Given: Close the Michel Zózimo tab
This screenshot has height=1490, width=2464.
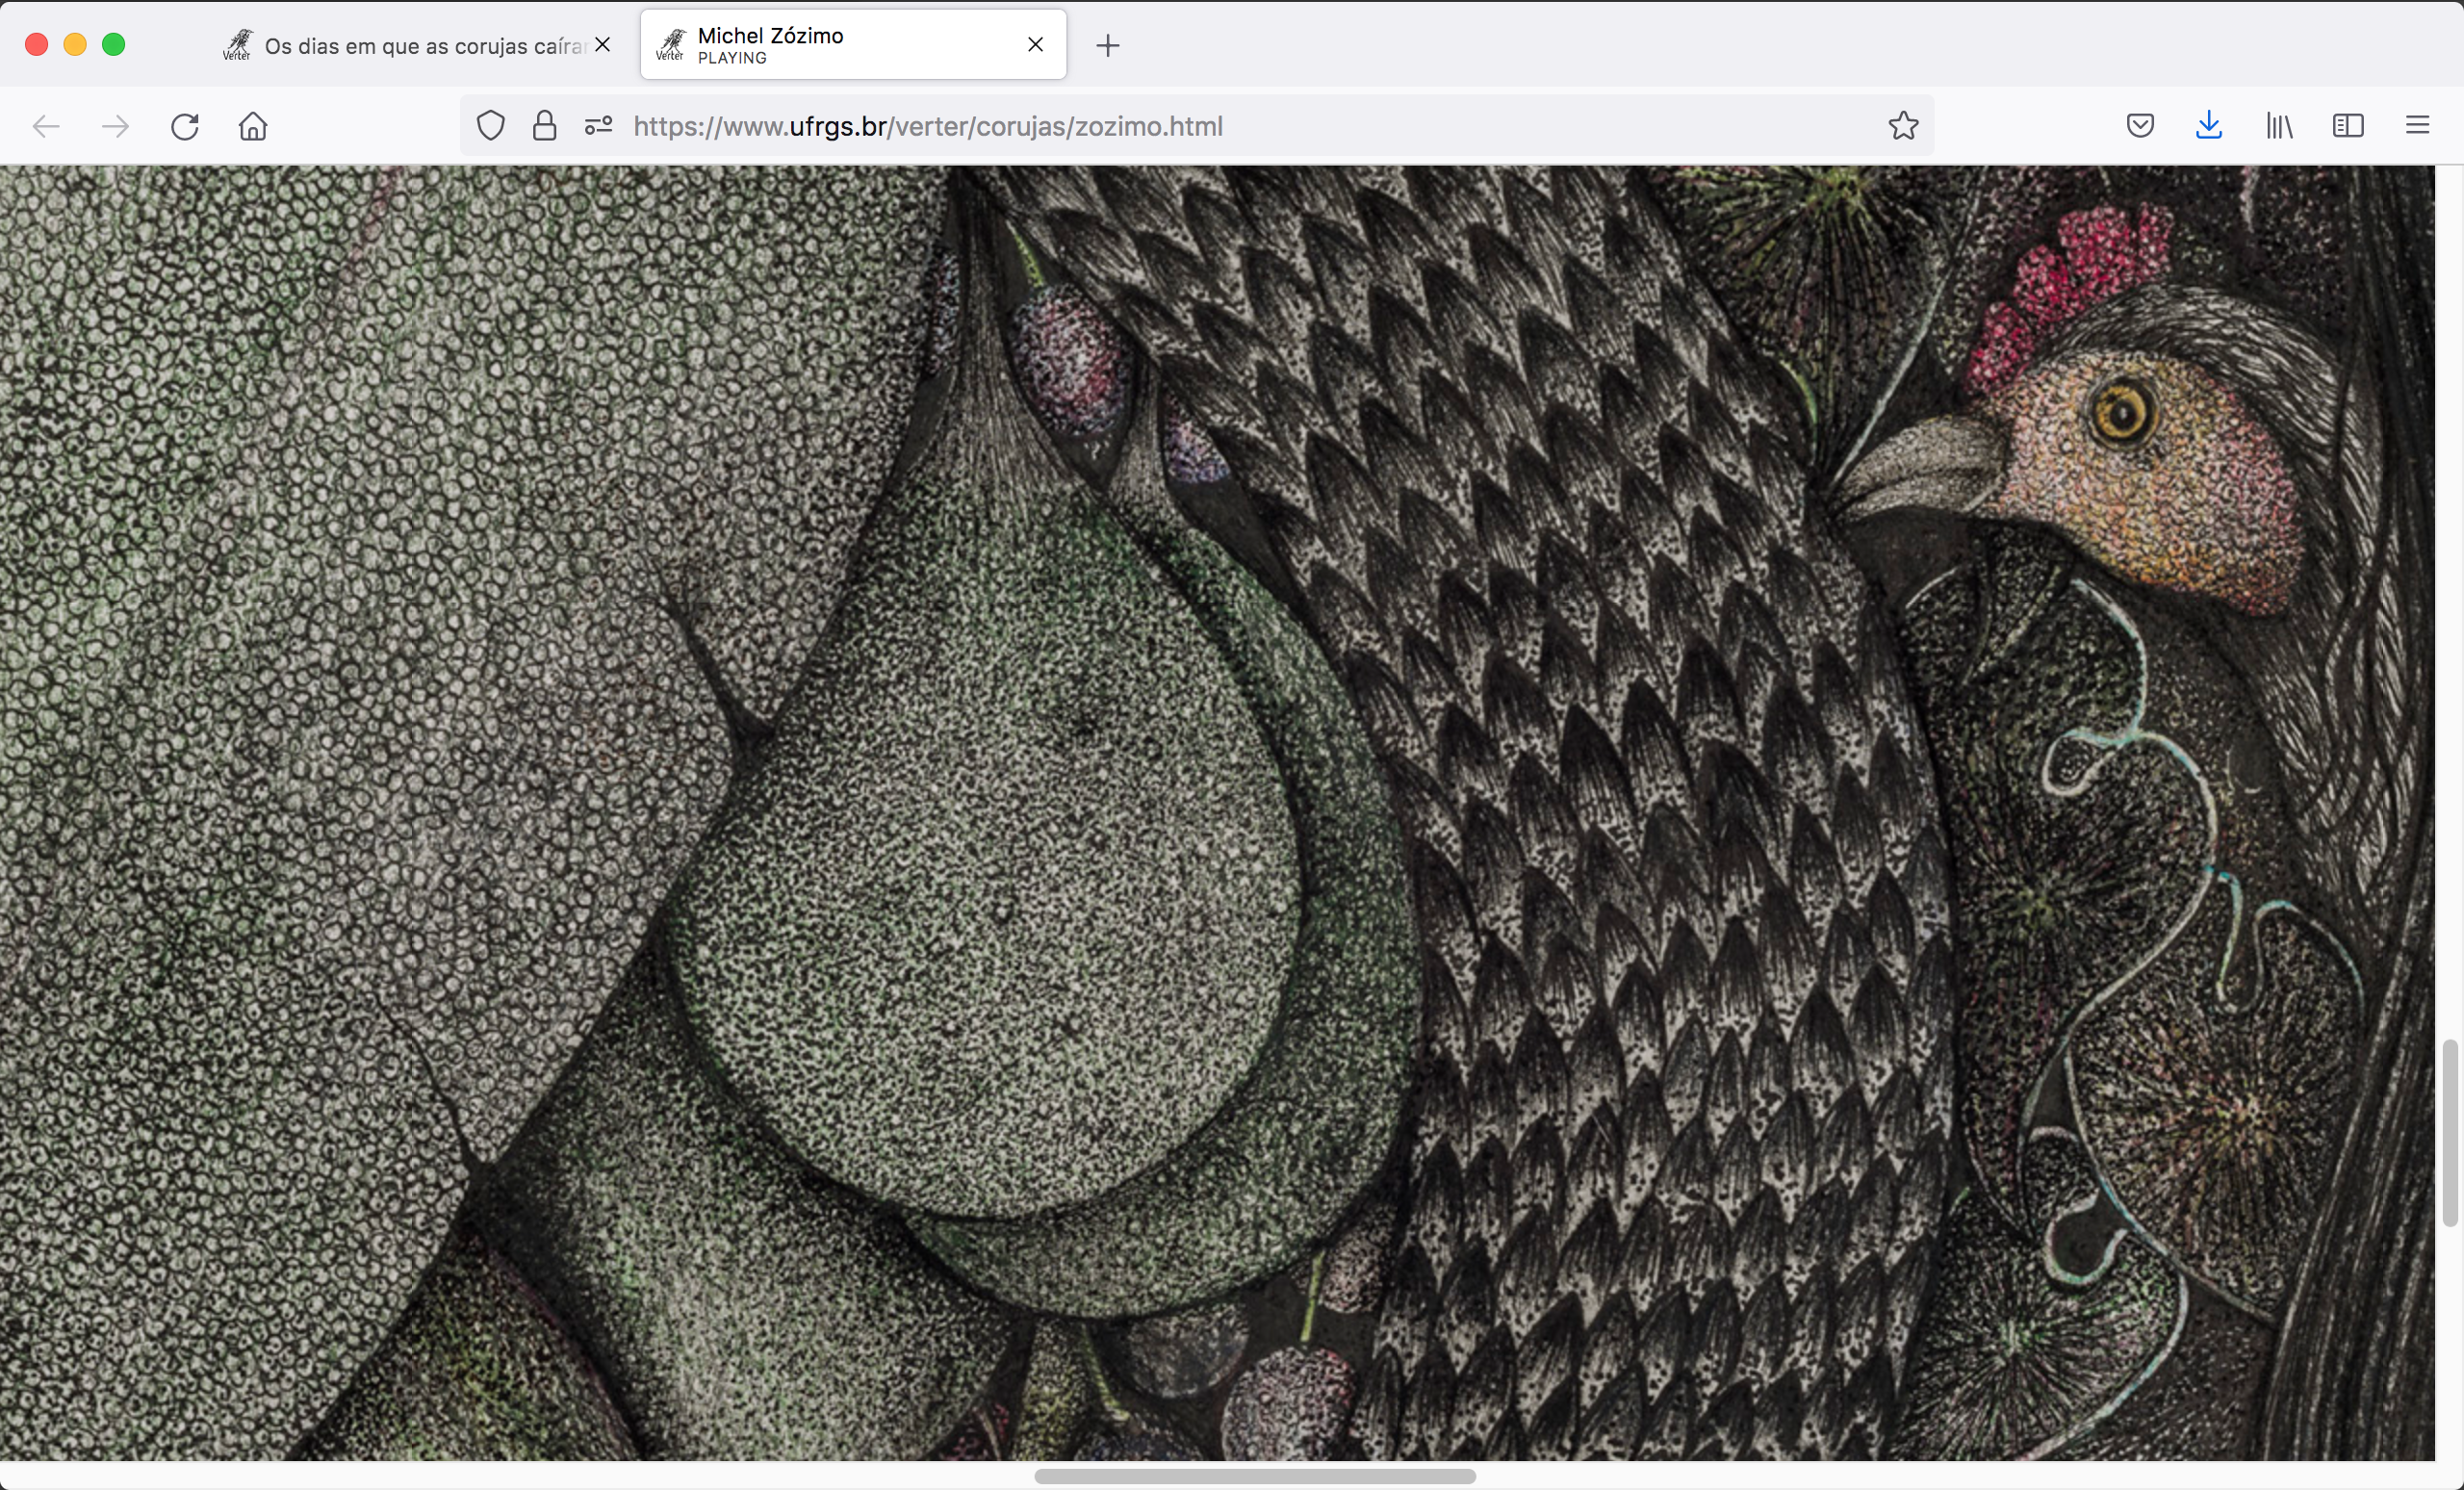Looking at the screenshot, I should [x=1035, y=45].
